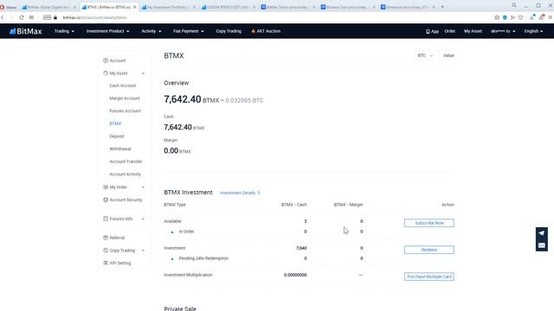Open API Setting in sidebar
The image size is (554, 311).
point(120,263)
